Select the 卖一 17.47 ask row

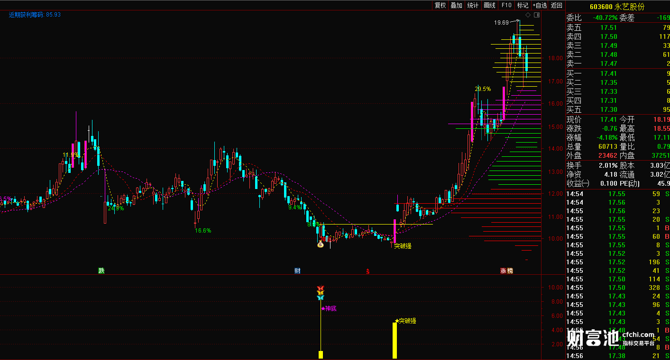[x=618, y=63]
